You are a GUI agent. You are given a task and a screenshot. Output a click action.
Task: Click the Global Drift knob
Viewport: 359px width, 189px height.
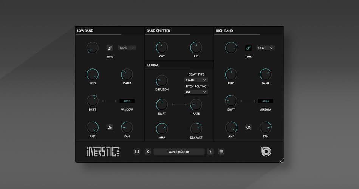[162, 105]
